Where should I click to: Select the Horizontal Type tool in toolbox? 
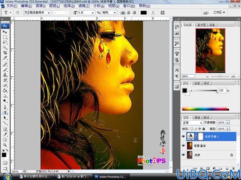(5, 113)
